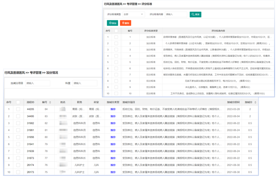Click the green 添加 add button

click(x=112, y=23)
